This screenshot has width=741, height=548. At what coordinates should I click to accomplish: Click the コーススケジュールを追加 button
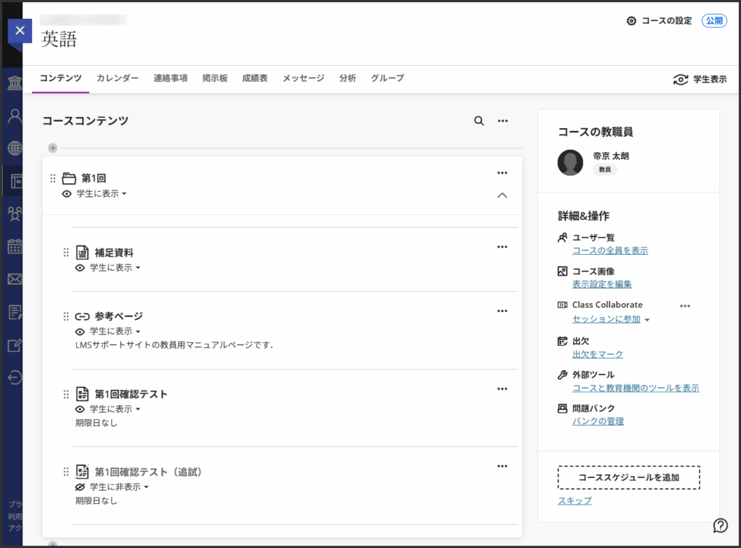point(628,478)
